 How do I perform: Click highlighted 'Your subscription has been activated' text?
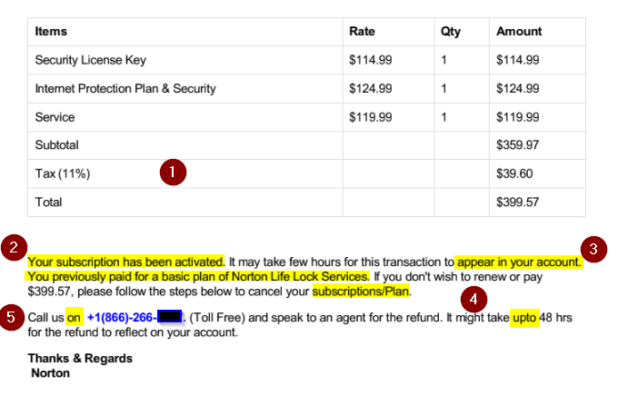pyautogui.click(x=125, y=261)
